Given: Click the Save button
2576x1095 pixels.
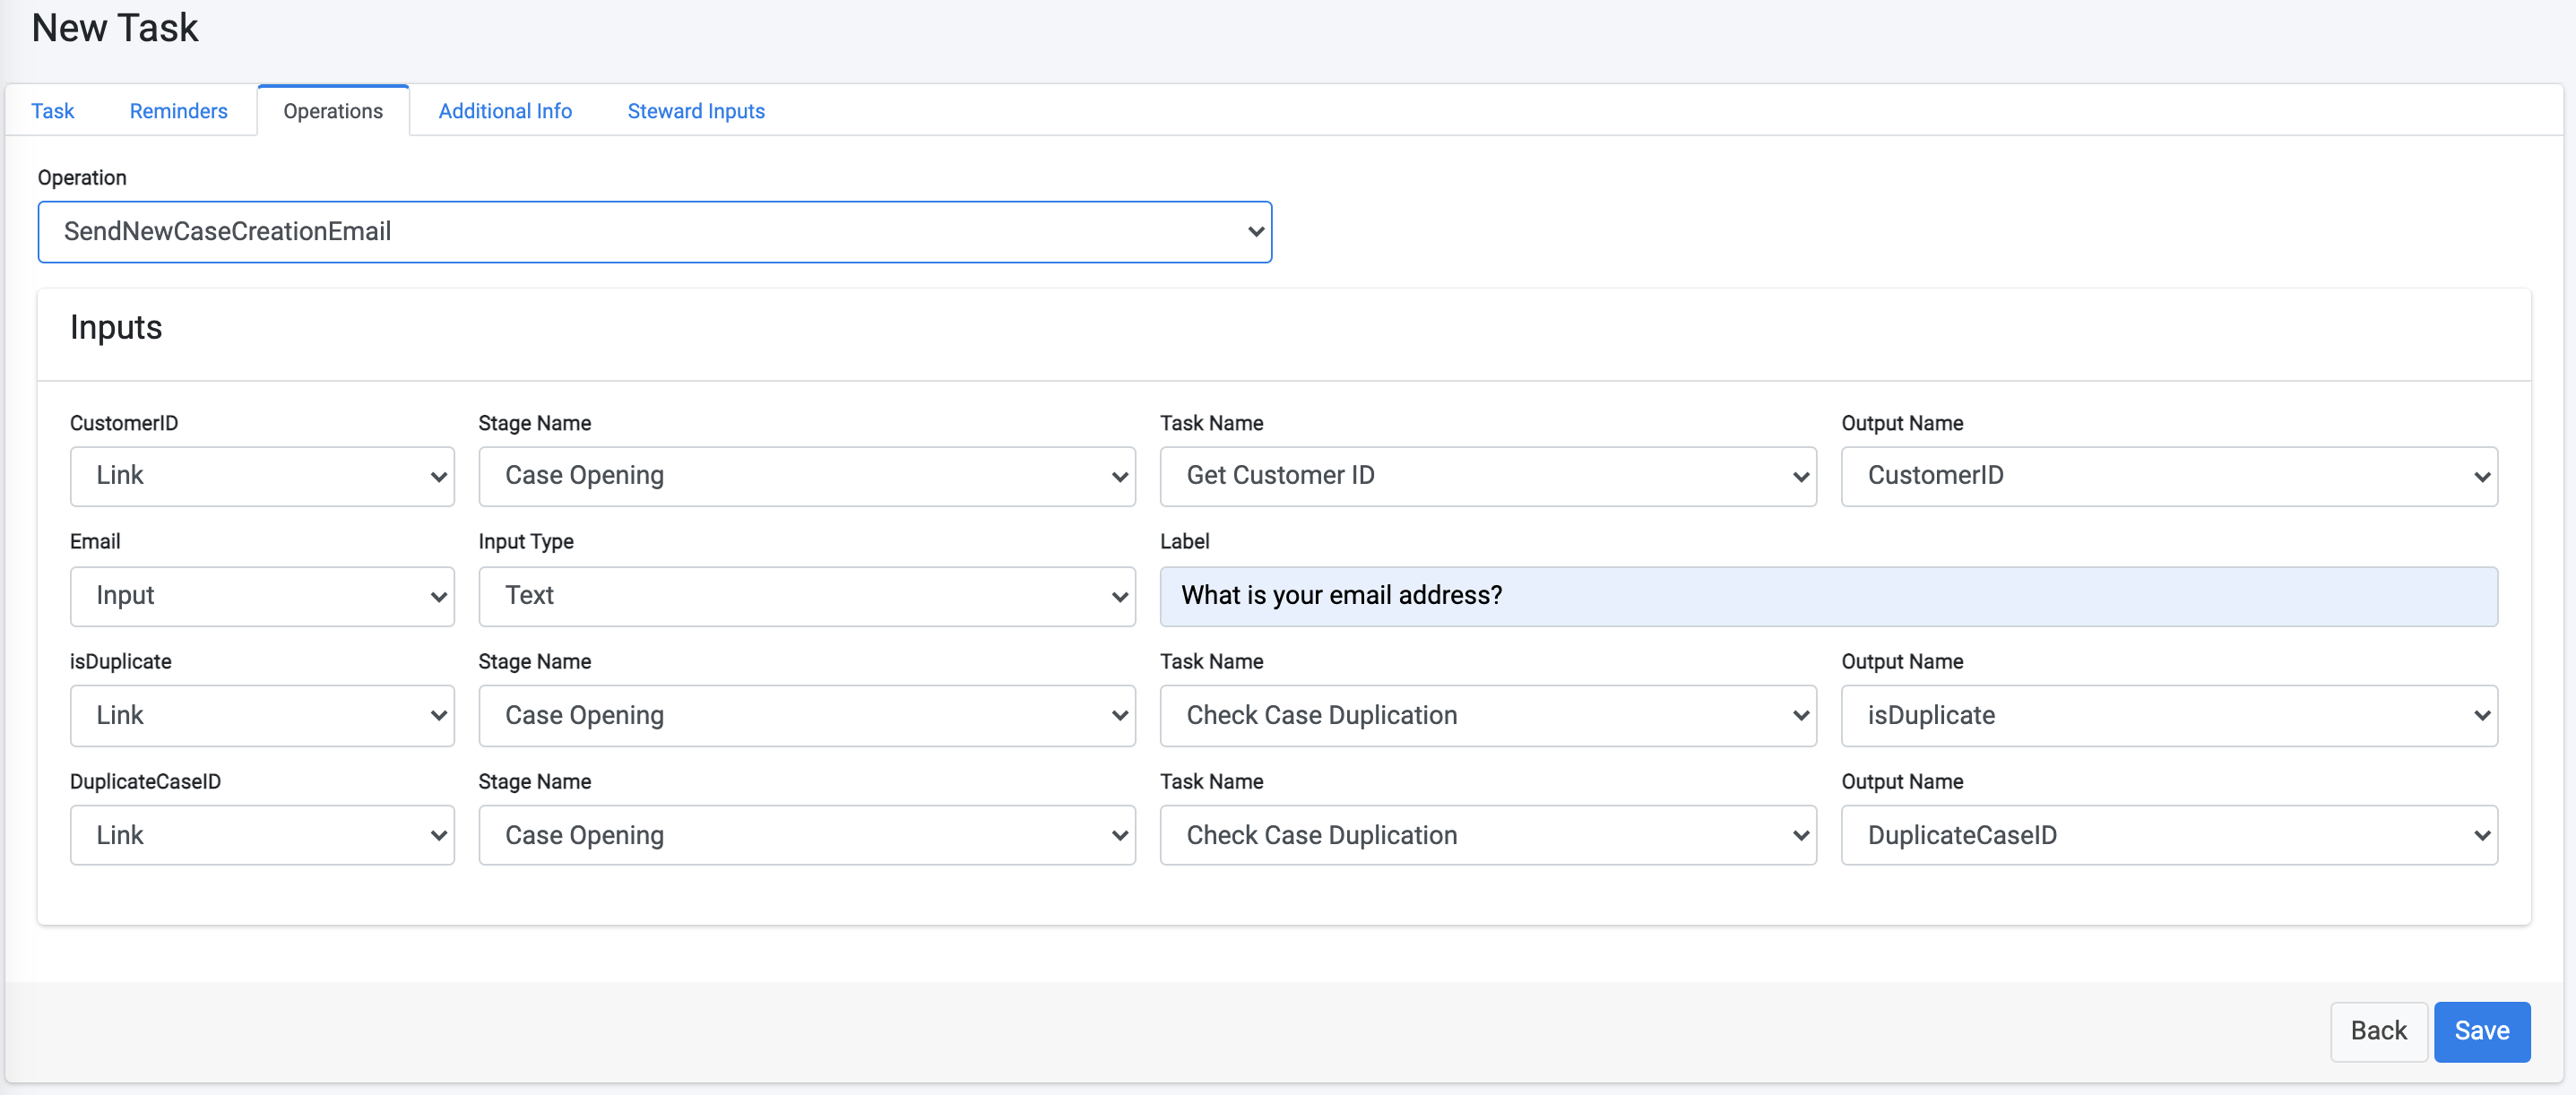Looking at the screenshot, I should pos(2481,1031).
